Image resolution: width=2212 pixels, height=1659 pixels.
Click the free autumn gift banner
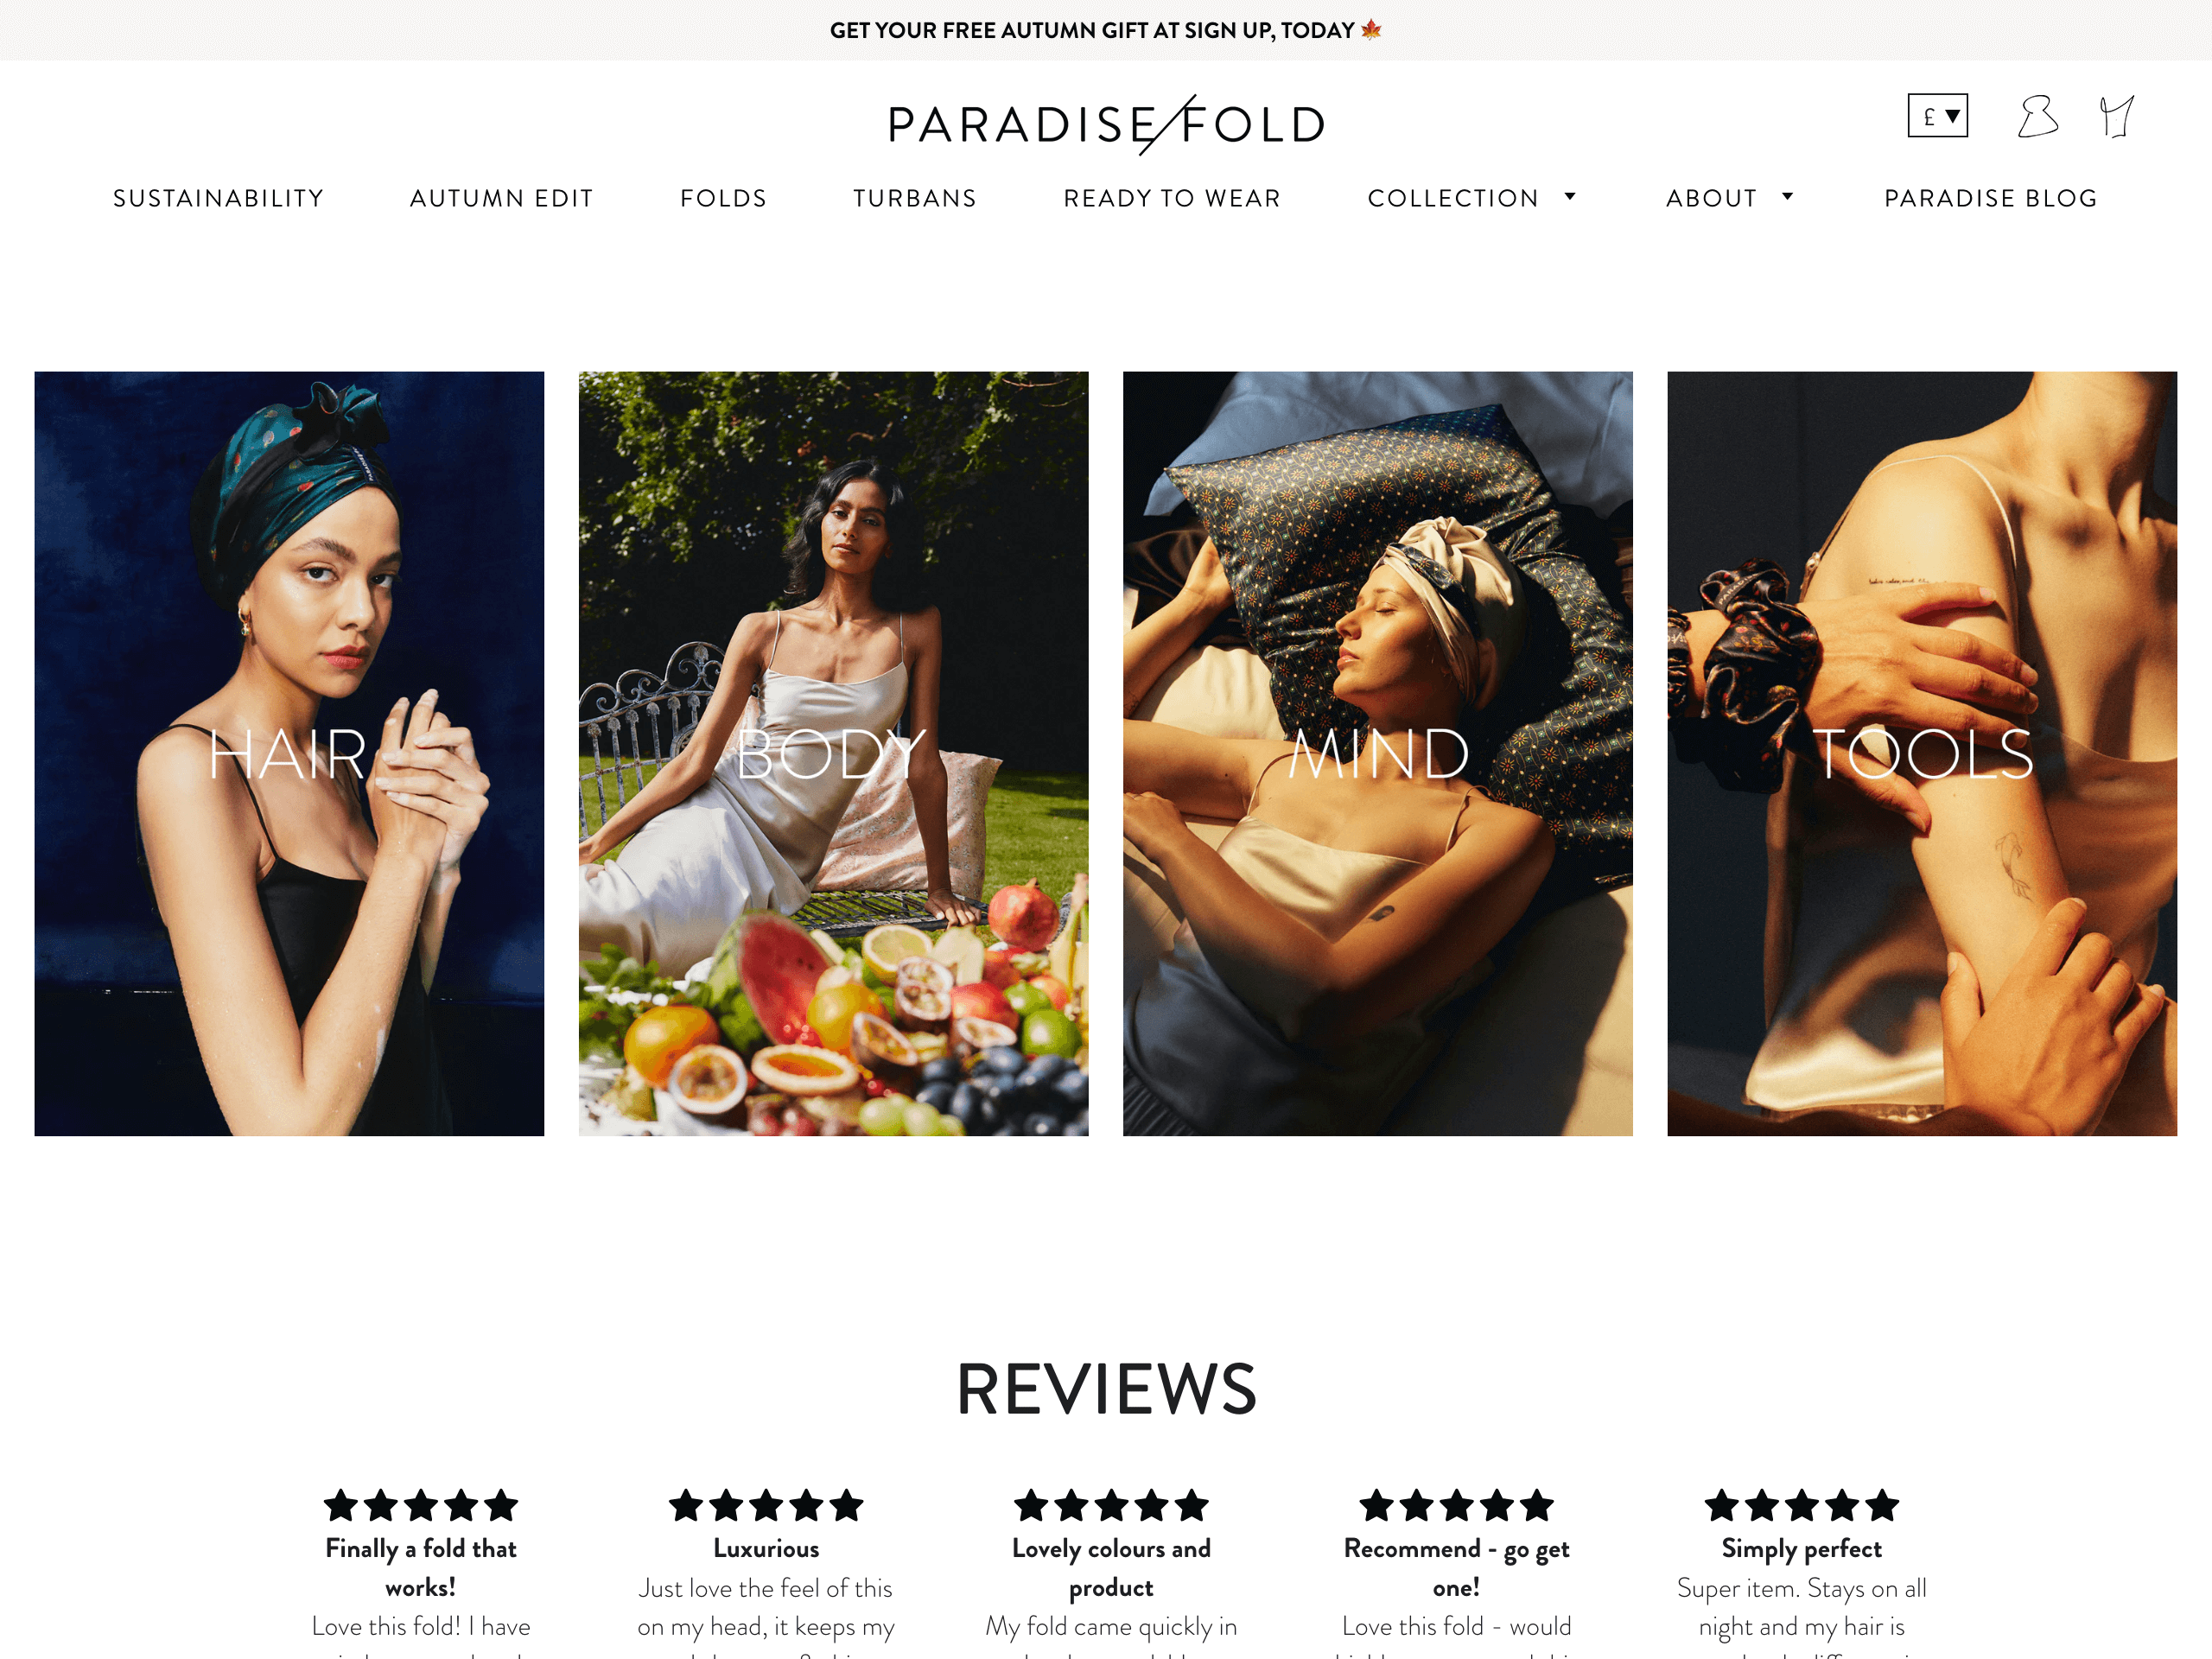(1106, 30)
